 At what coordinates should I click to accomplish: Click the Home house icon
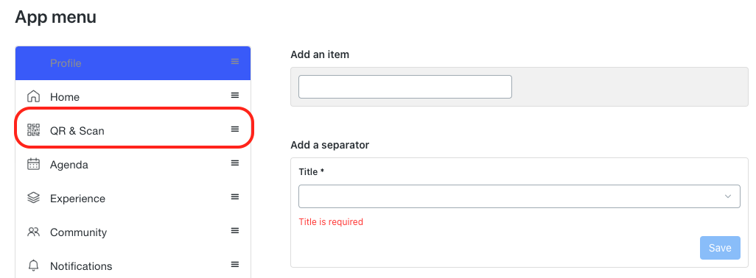pyautogui.click(x=33, y=96)
